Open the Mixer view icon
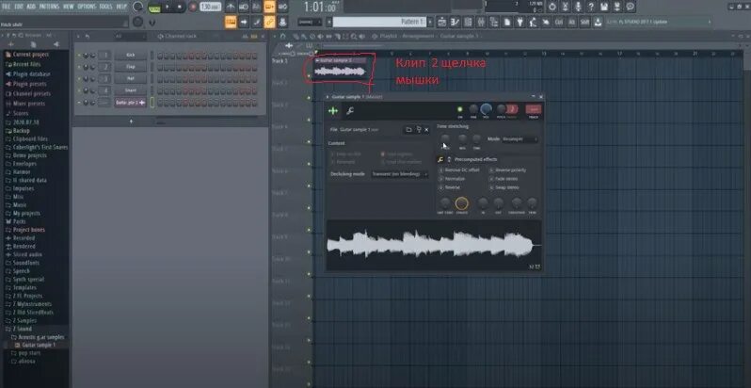 click(481, 22)
